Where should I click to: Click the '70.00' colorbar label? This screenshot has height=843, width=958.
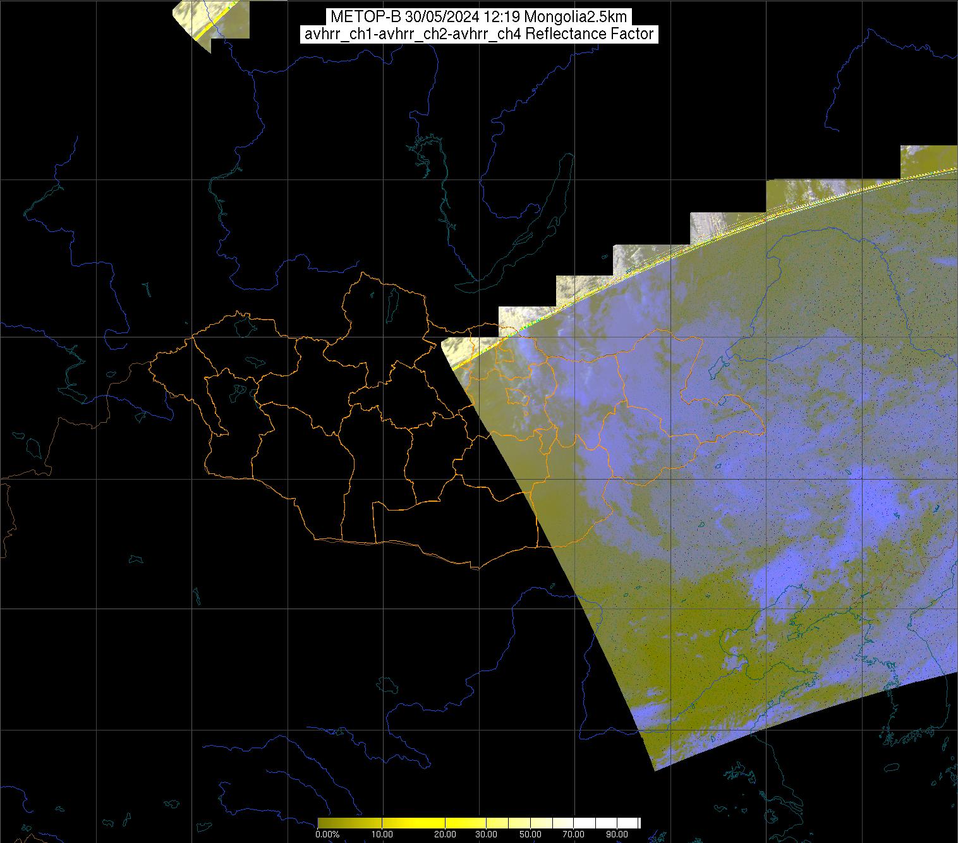pyautogui.click(x=573, y=835)
